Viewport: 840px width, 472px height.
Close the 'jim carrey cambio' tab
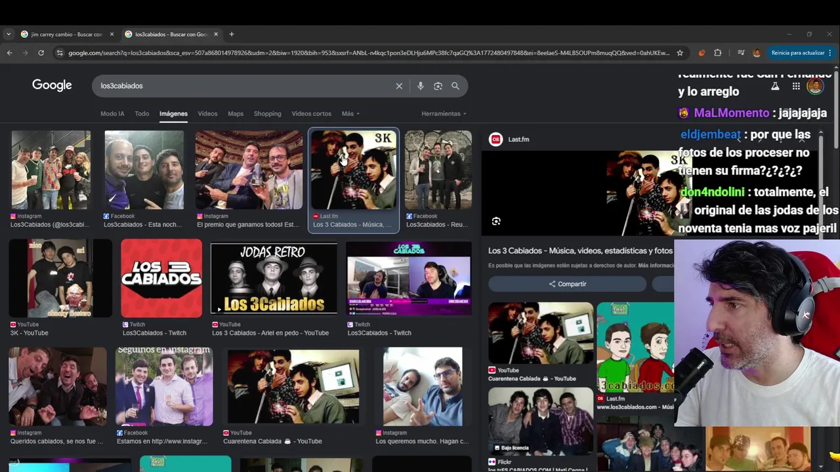[112, 34]
